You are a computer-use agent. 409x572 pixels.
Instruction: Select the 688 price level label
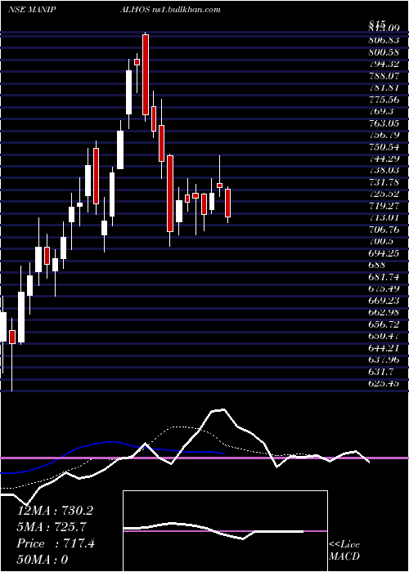(x=378, y=266)
